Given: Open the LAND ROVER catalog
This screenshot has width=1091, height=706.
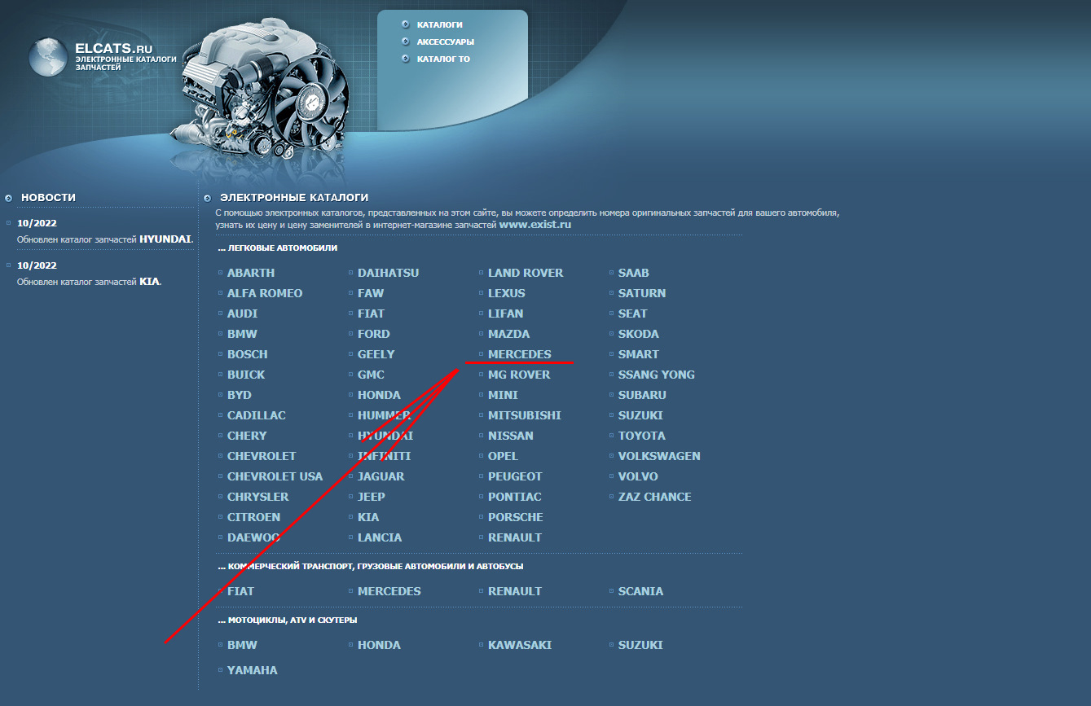Looking at the screenshot, I should (526, 273).
